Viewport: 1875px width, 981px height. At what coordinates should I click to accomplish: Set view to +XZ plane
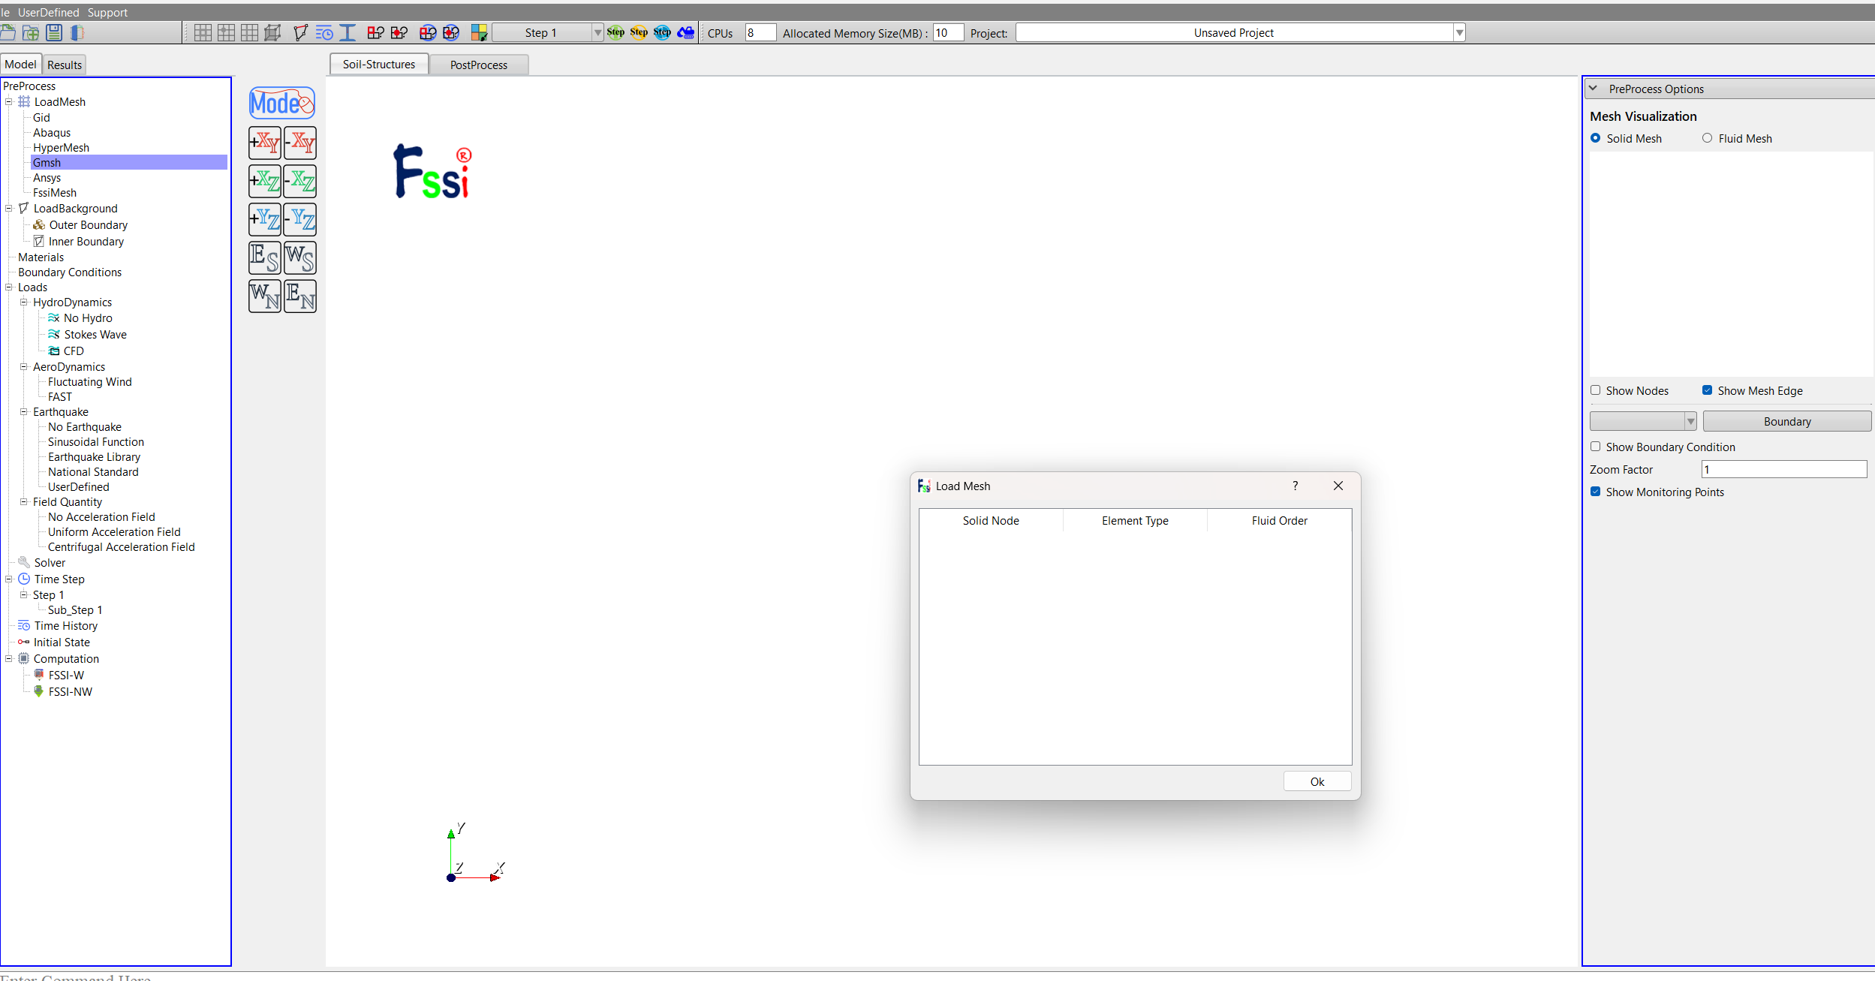pyautogui.click(x=265, y=181)
